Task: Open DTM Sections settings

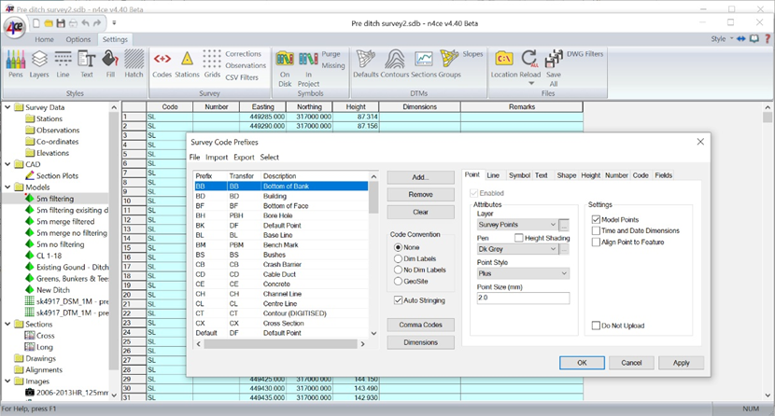Action: pos(424,64)
